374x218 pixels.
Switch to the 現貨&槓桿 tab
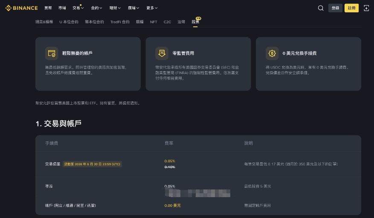tap(44, 22)
